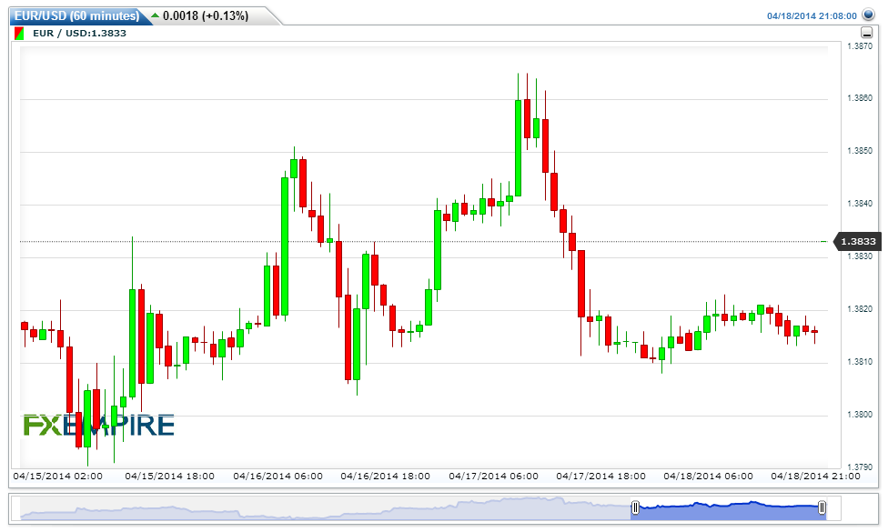Click the 04/18/2014 21:08:00 timestamp

[x=812, y=15]
